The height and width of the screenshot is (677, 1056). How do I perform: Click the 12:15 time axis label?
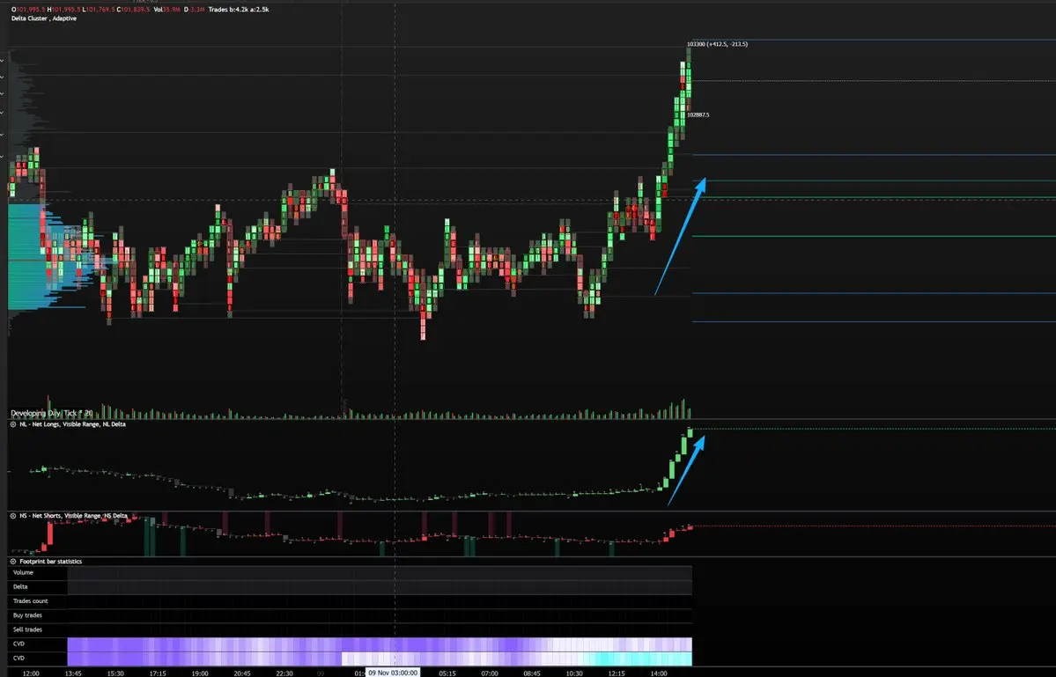click(x=617, y=673)
